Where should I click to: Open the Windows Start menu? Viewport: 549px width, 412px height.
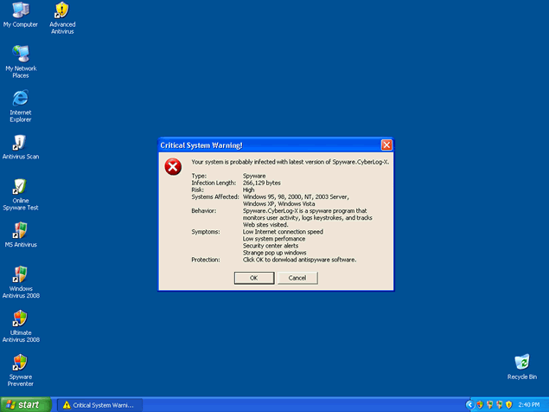click(25, 404)
